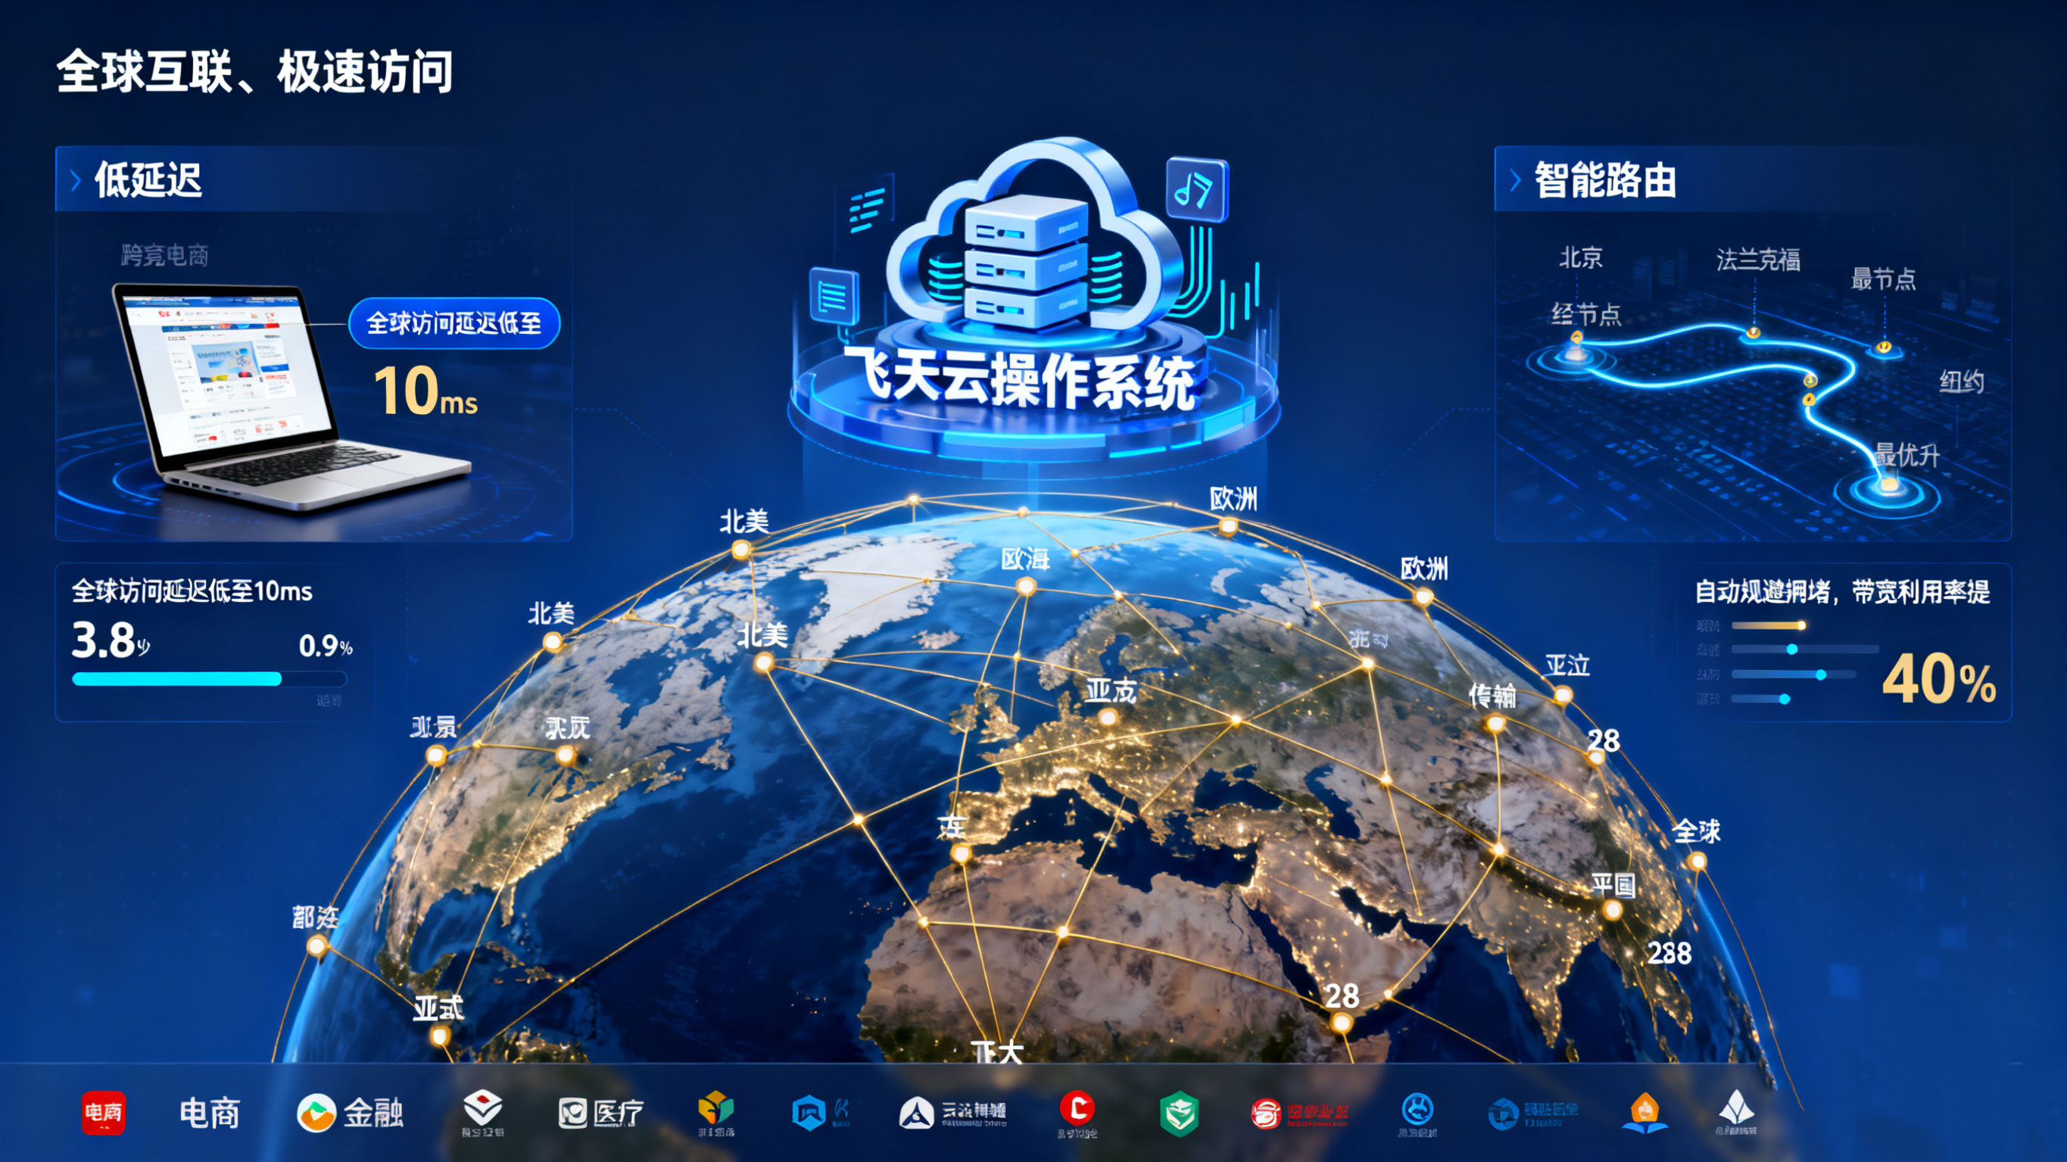Click the green shield logo icon

click(x=1179, y=1114)
